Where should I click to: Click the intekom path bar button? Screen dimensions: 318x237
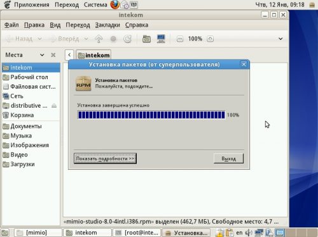pyautogui.click(x=93, y=55)
